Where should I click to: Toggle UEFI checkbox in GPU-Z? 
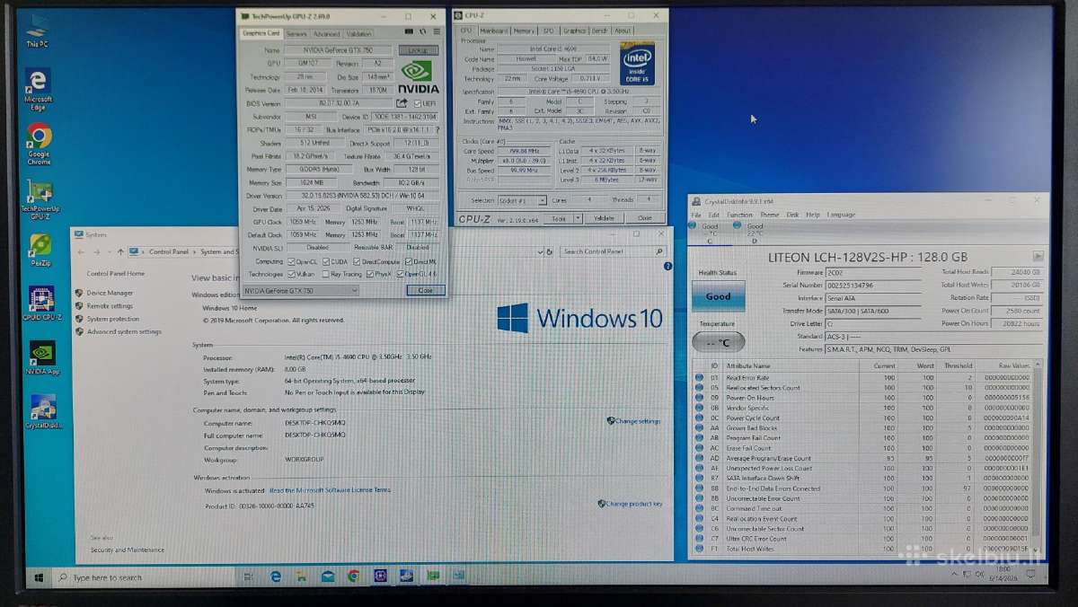[418, 103]
